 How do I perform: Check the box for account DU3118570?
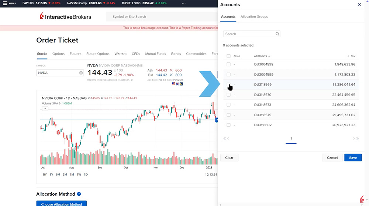point(228,95)
